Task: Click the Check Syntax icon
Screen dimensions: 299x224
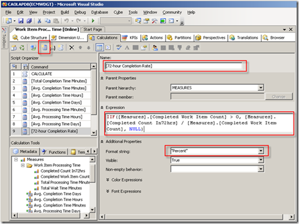Action: [119, 48]
